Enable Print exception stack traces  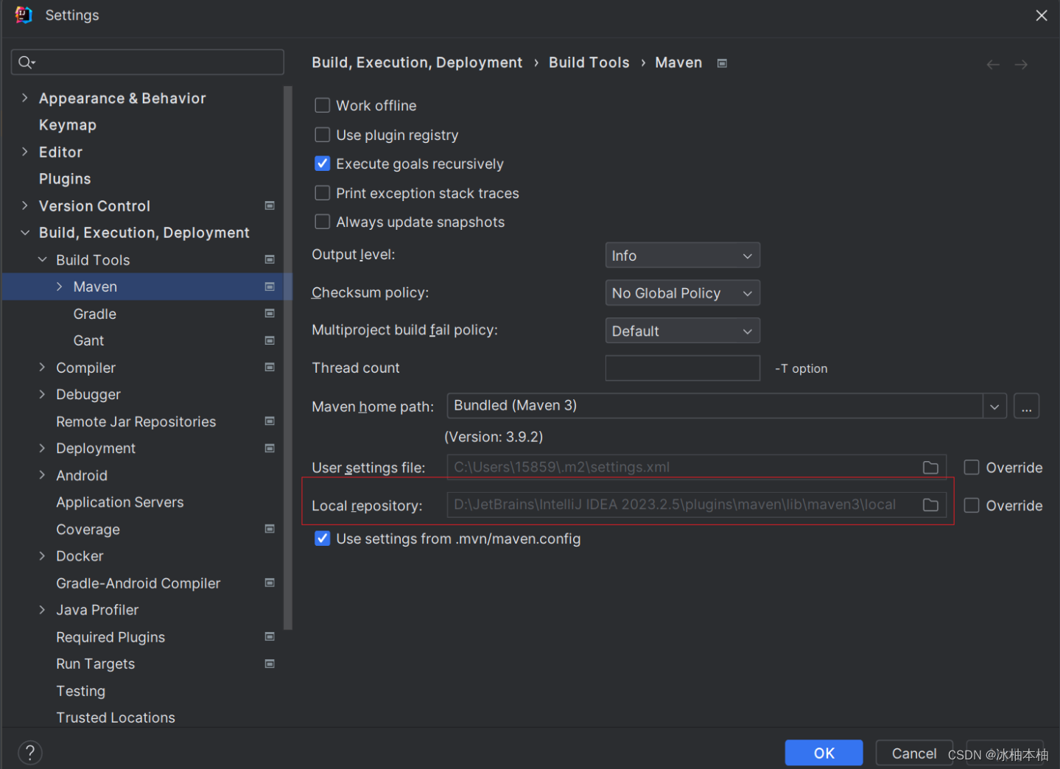pos(323,193)
